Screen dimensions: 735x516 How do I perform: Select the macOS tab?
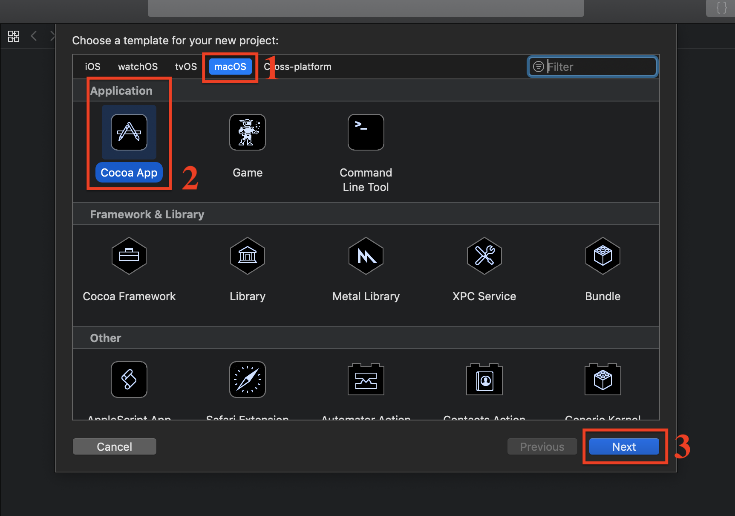[x=230, y=67]
